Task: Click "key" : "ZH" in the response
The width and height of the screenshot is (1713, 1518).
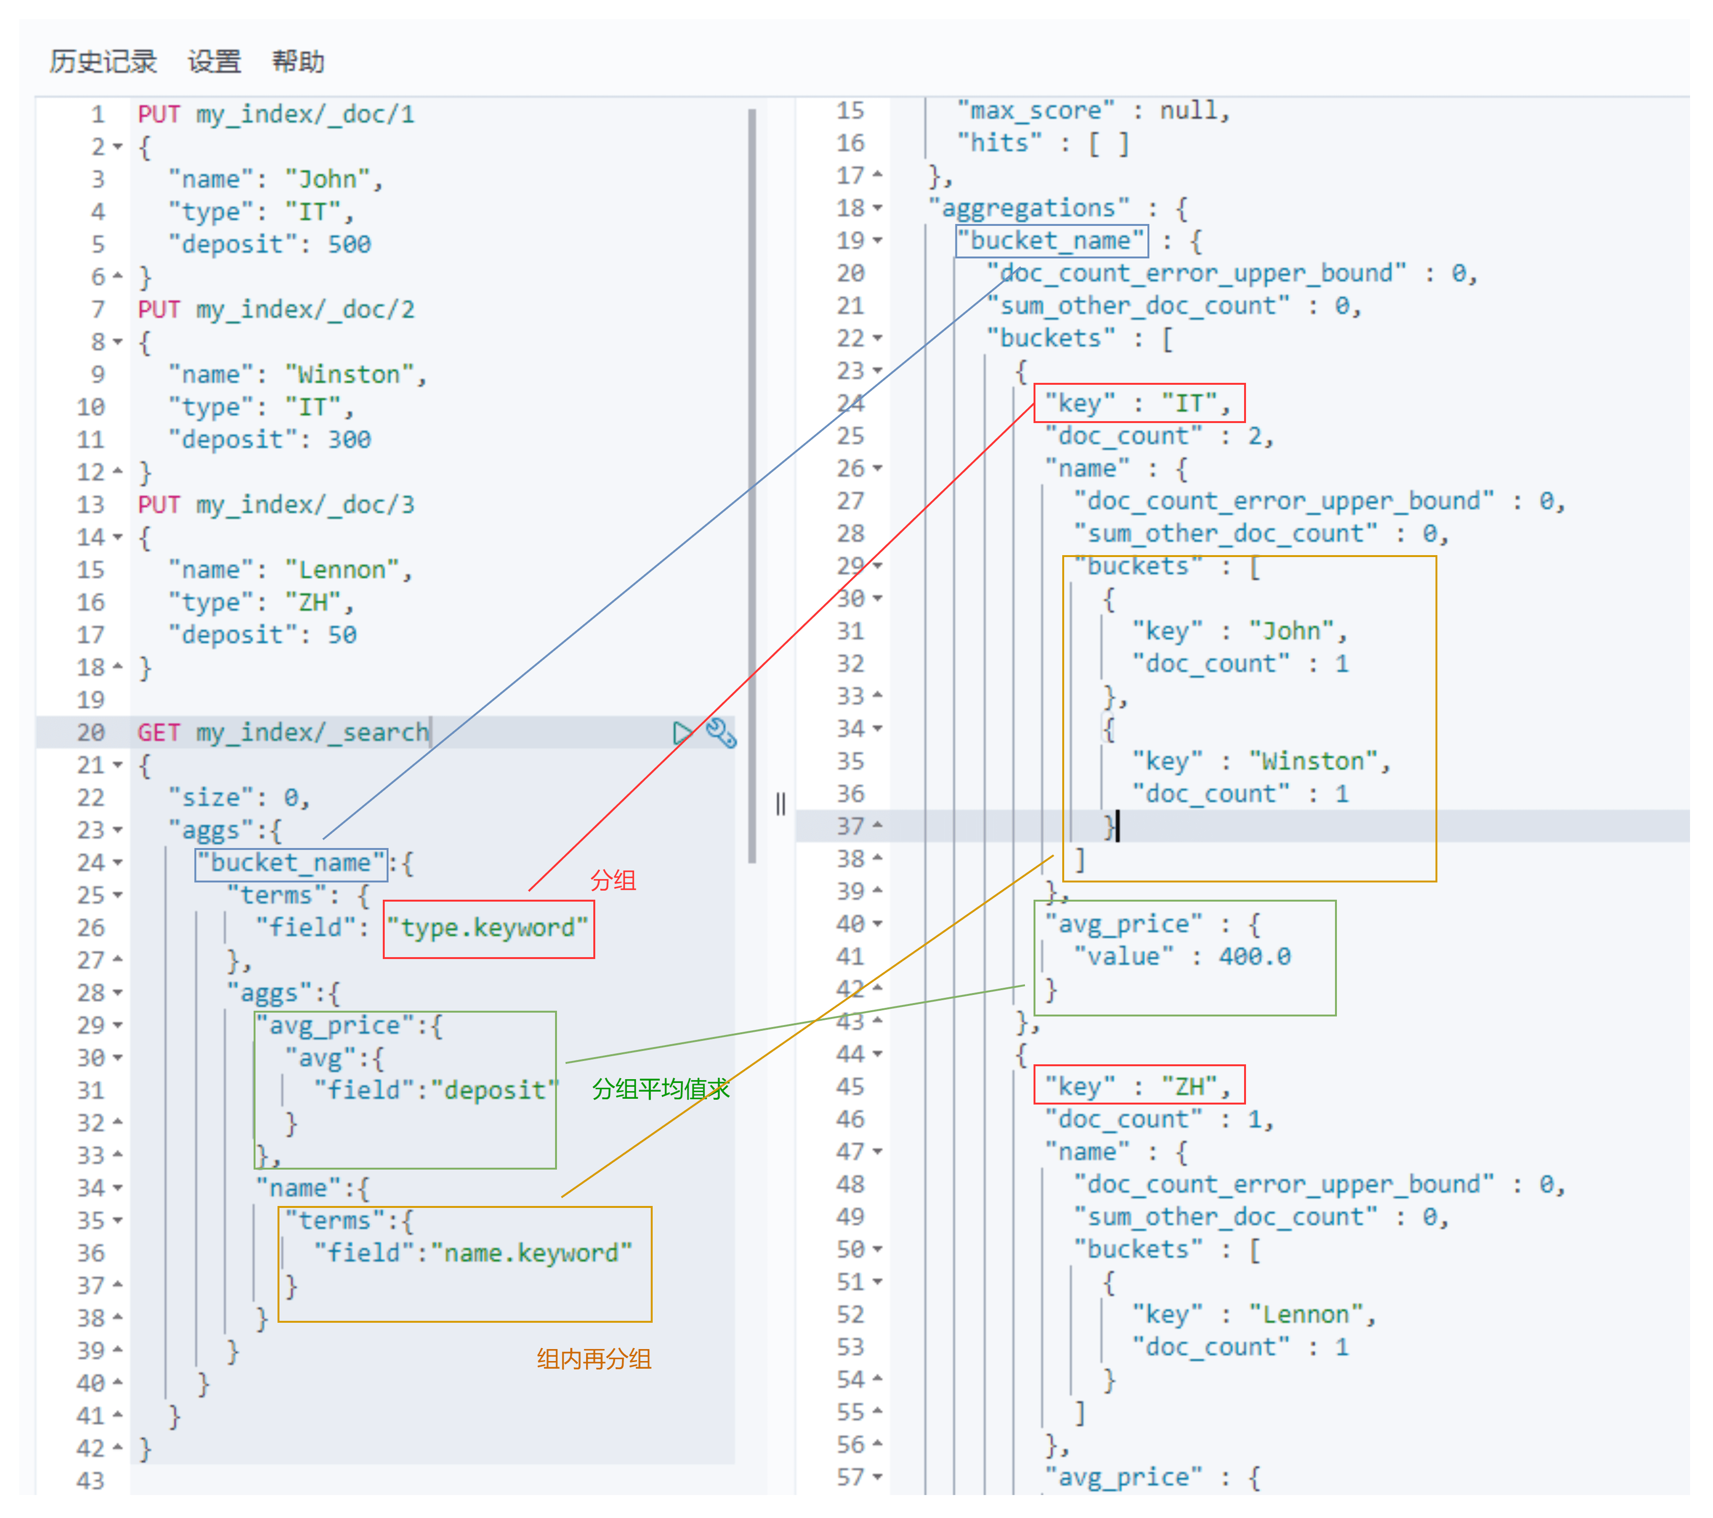Action: coord(1138,1087)
